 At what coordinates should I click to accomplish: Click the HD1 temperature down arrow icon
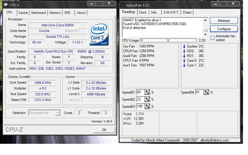(x=184, y=56)
